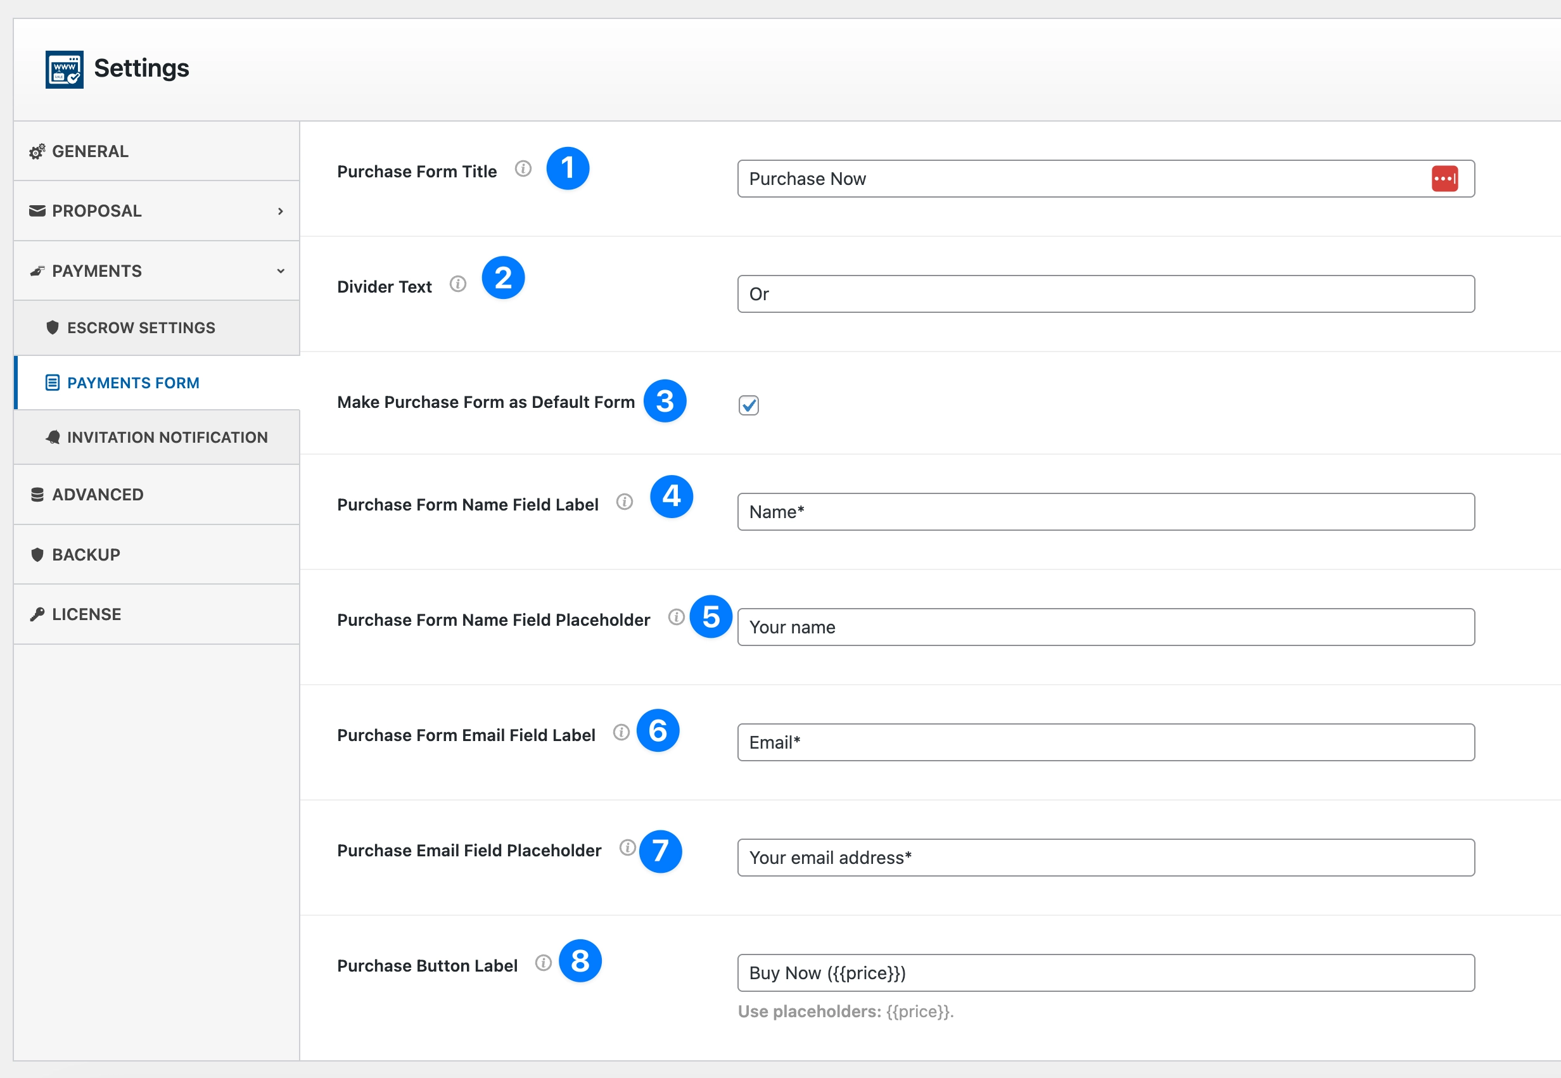Image resolution: width=1561 pixels, height=1078 pixels.
Task: Click the Divider Text input field
Action: pyautogui.click(x=1105, y=294)
